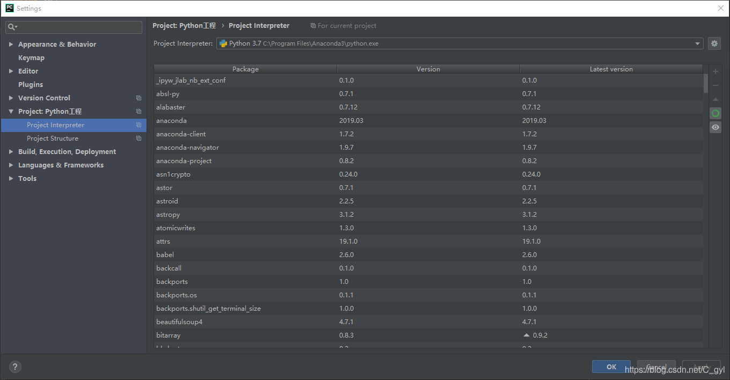Click the Settings window close button
Viewport: 730px width, 380px height.
(x=720, y=8)
